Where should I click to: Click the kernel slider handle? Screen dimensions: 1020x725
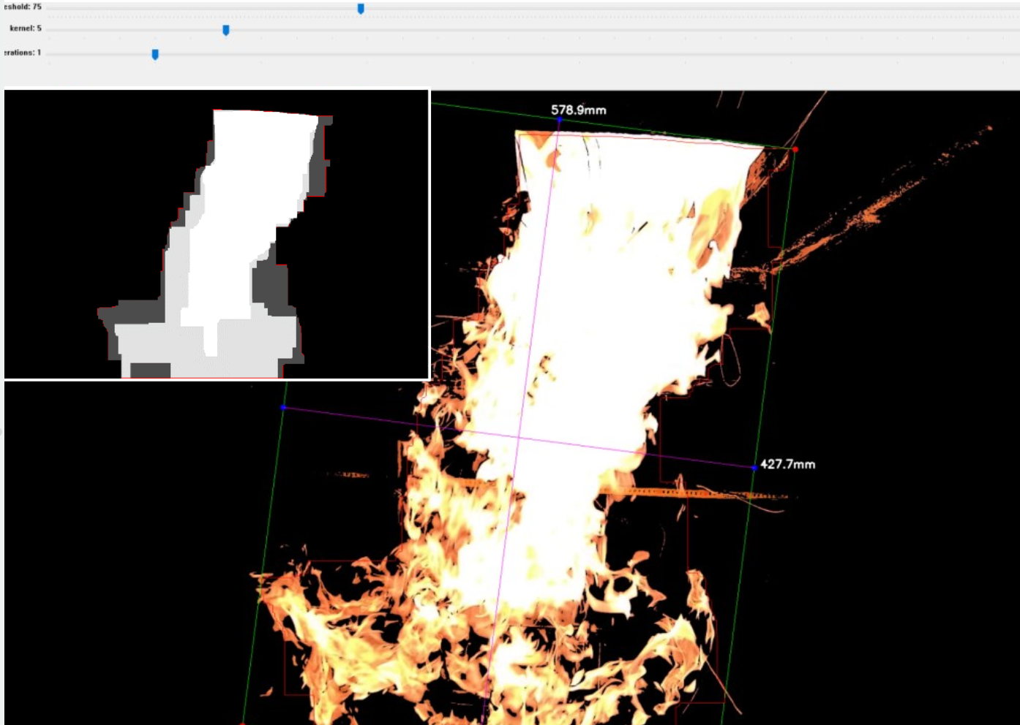[x=226, y=30]
